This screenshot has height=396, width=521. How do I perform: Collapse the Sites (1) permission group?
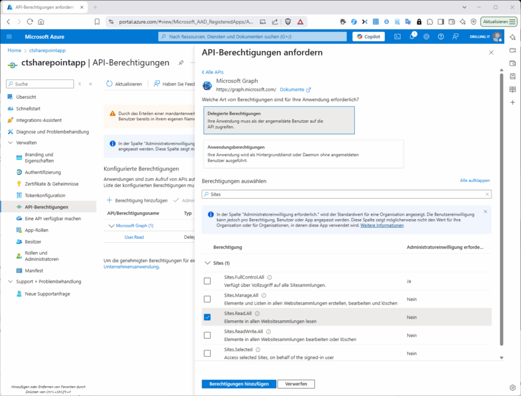coord(208,263)
